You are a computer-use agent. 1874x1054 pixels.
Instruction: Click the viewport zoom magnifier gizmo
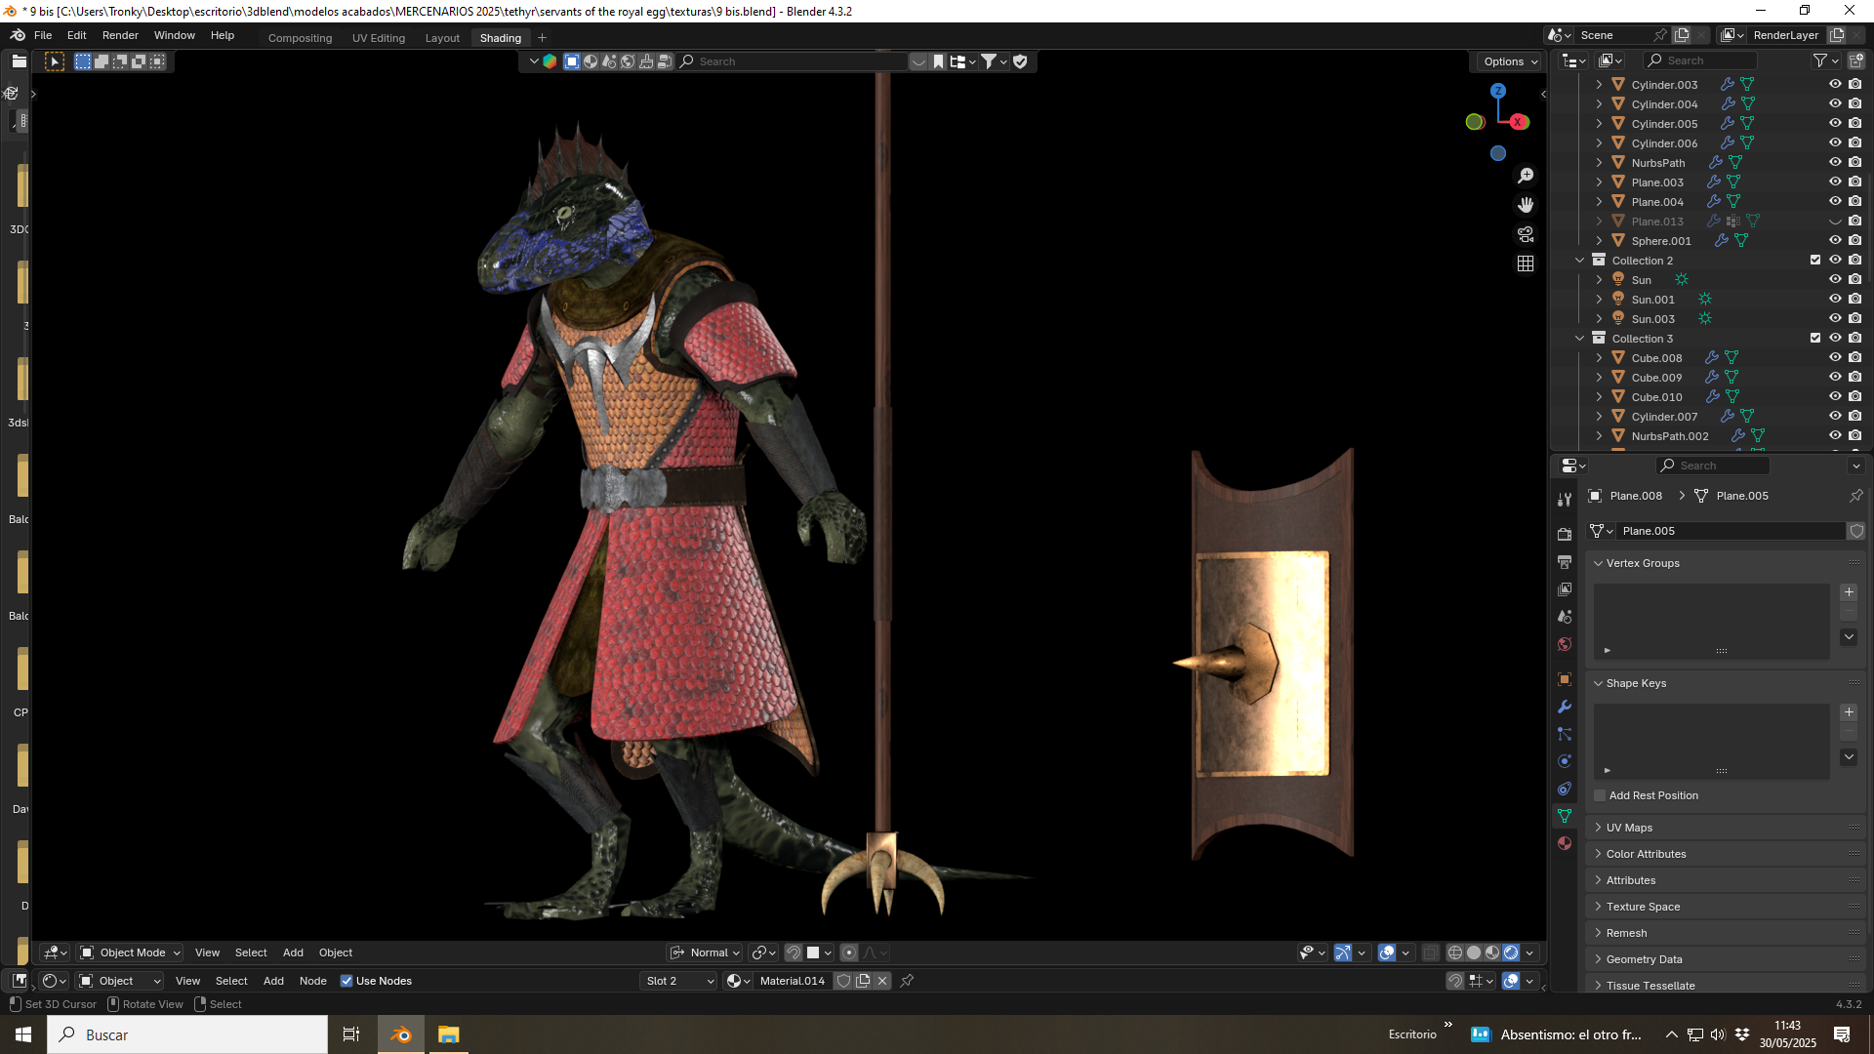point(1526,176)
